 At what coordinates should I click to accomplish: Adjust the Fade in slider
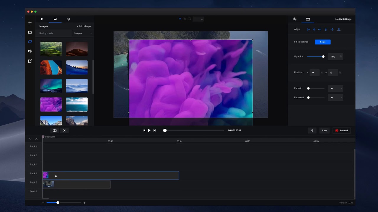click(316, 88)
